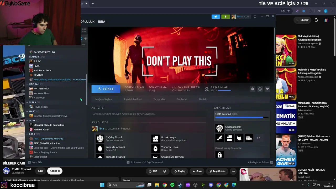Image resolution: width=336 pixels, height=189 pixels.
Task: Click the cat face achievement icon
Action: [x=239, y=138]
